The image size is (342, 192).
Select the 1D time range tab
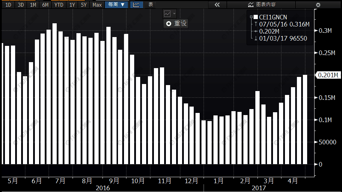pyautogui.click(x=9, y=5)
